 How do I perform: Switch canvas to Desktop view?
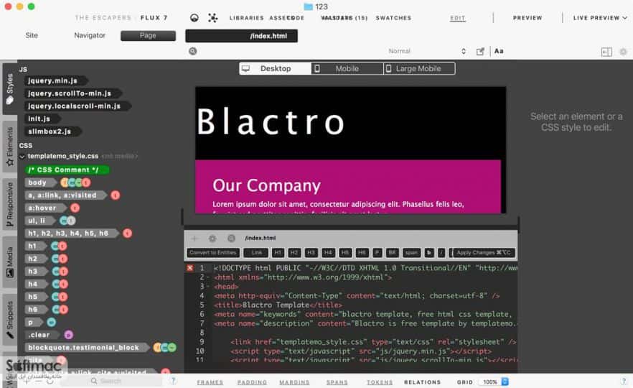point(276,69)
